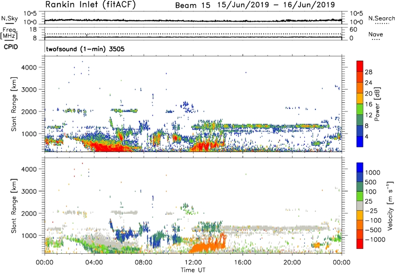The height and width of the screenshot is (273, 395).
Task: Click the "-25" velocity color bar value
Action: click(x=371, y=211)
